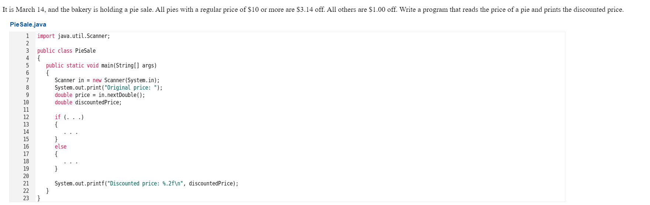Click the double discountedPrice declaration
The image size is (650, 205).
coord(88,102)
